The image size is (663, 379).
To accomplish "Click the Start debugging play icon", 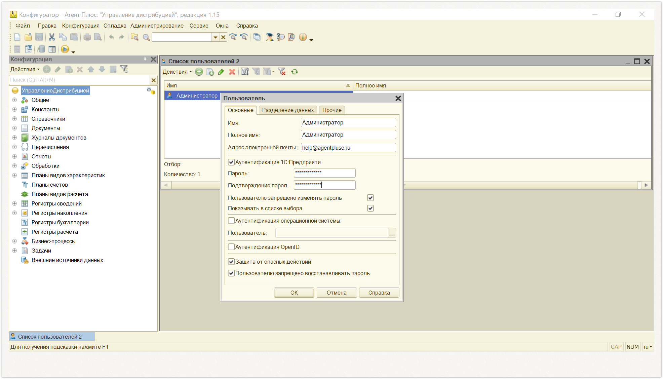I will click(x=65, y=49).
